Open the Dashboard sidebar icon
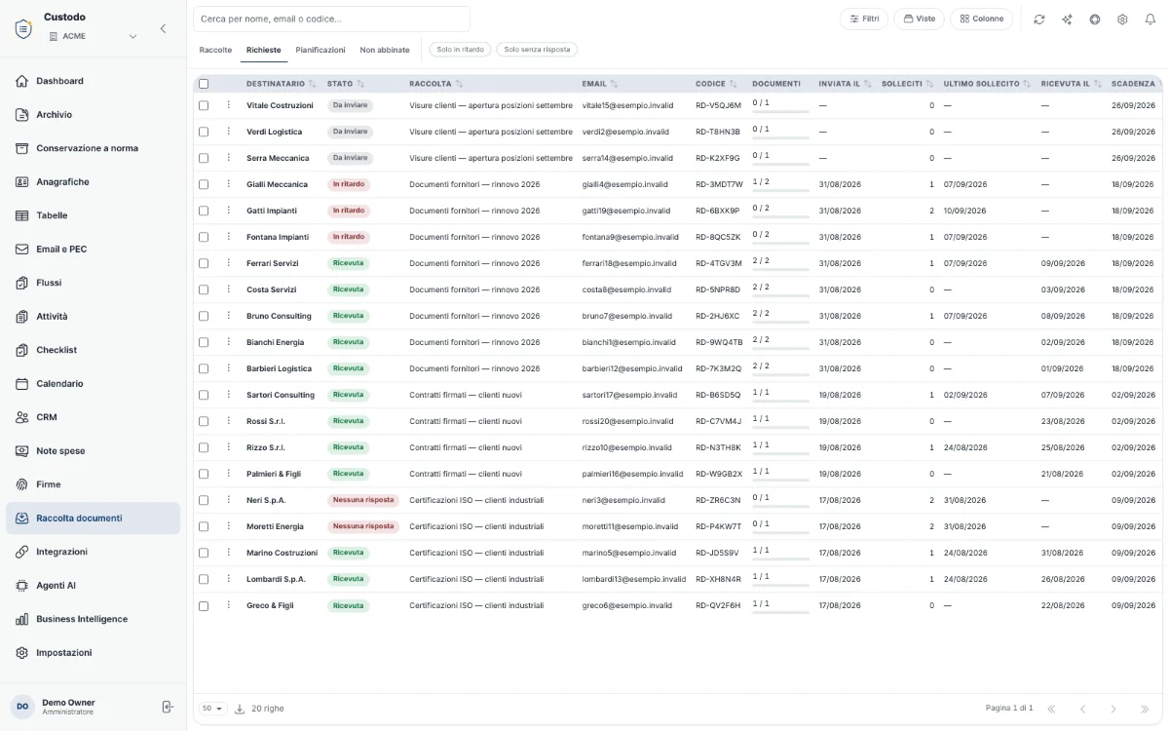This screenshot has width=1169, height=731. coord(21,81)
